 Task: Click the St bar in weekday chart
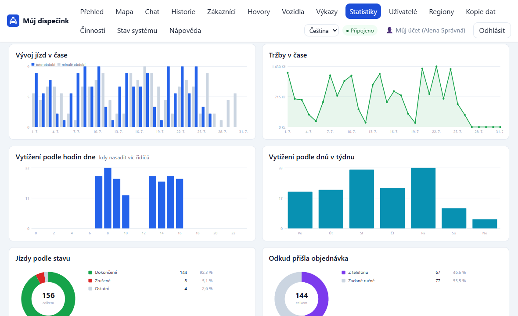coord(361,199)
